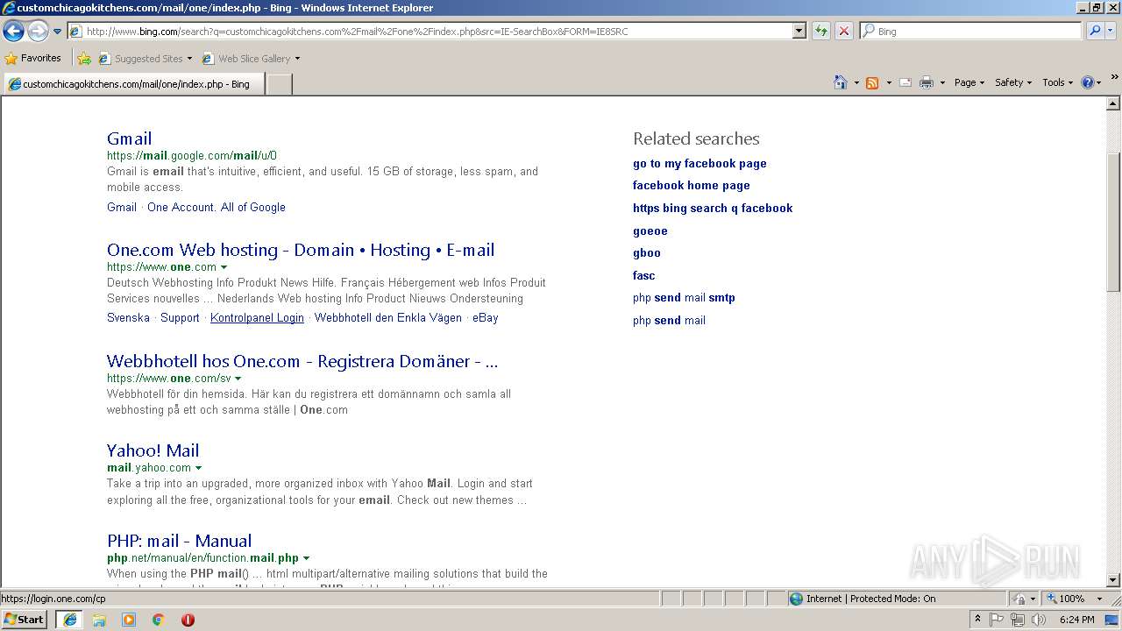
Task: Click the Read Mail envelope icon
Action: click(905, 82)
